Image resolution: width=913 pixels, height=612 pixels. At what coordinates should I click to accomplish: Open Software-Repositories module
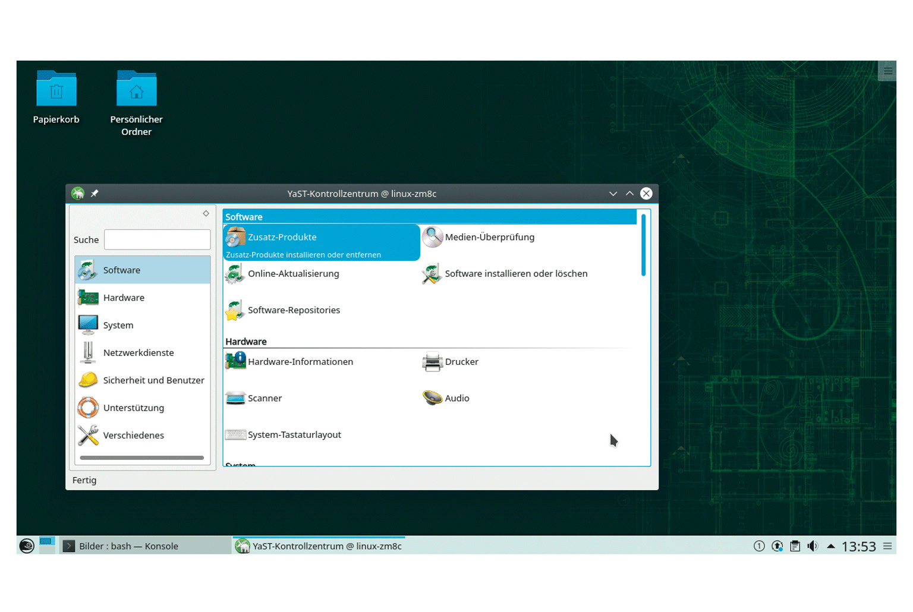294,310
